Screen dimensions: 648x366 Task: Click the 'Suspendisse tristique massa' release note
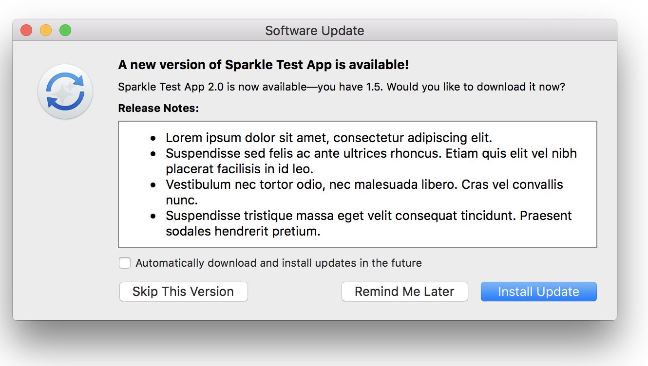click(x=369, y=223)
